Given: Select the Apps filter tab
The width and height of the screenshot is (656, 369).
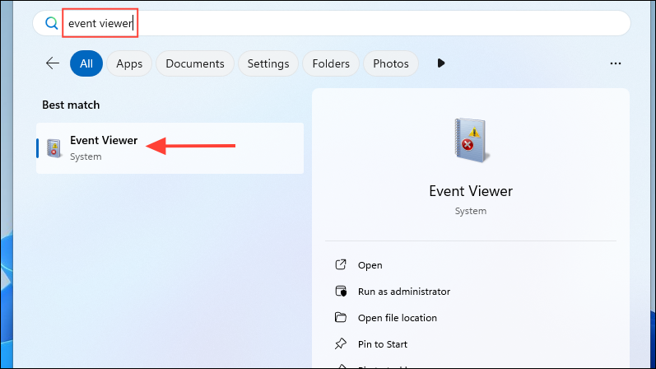Looking at the screenshot, I should [129, 63].
